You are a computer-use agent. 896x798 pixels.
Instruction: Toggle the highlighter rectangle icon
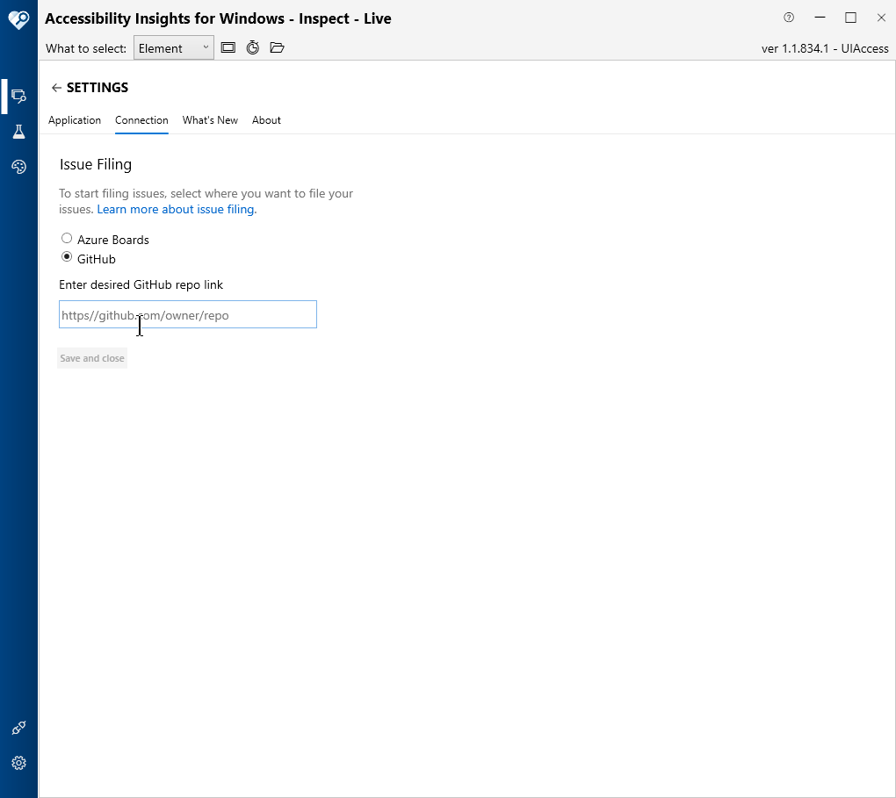[x=228, y=47]
